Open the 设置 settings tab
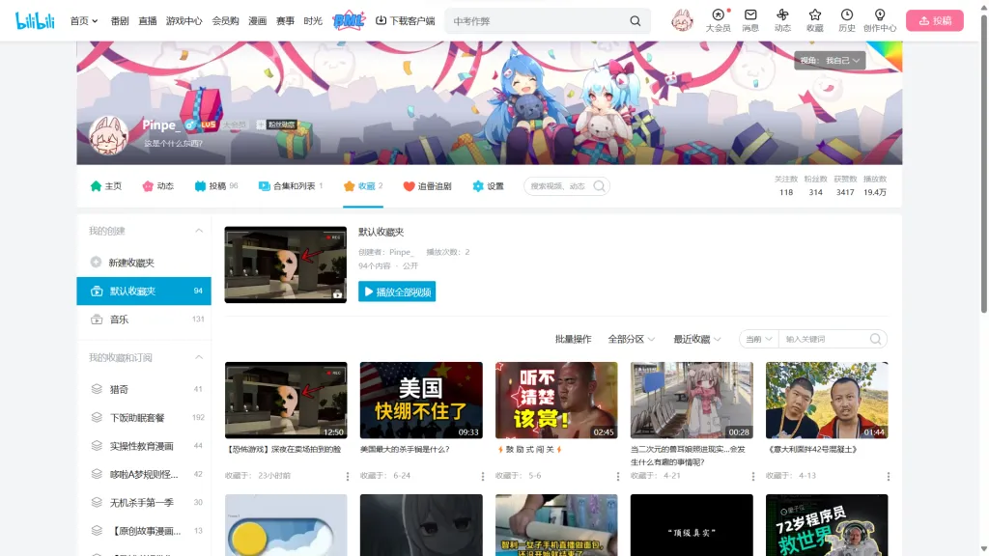The image size is (989, 556). click(x=488, y=186)
